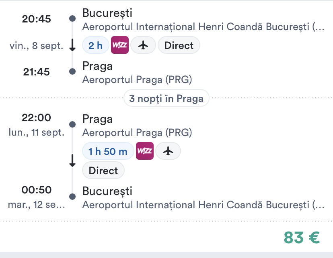Click the Wizz Air logo on outbound flight
This screenshot has width=333, height=258.
tap(120, 45)
